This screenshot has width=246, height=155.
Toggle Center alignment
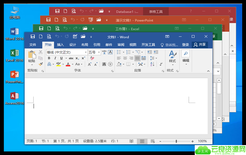pos(125,58)
